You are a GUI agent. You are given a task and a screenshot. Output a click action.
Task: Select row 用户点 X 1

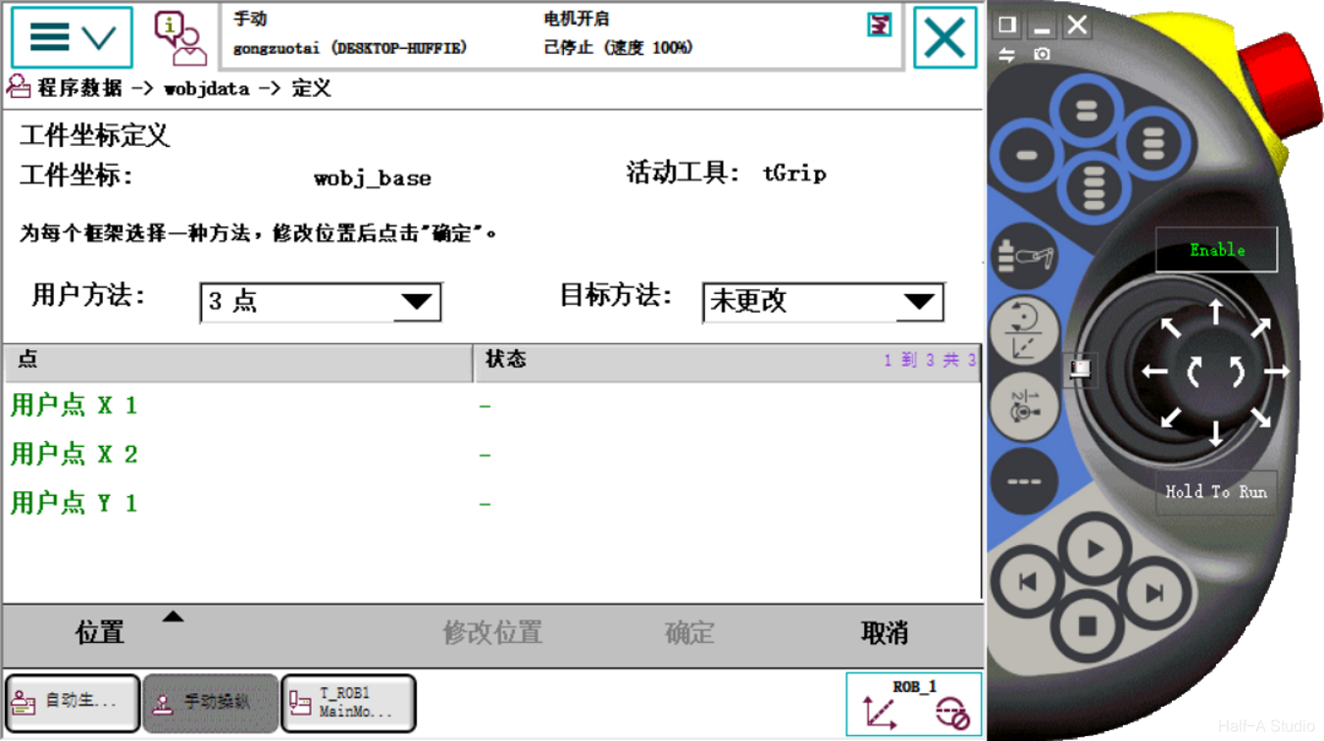click(x=491, y=406)
